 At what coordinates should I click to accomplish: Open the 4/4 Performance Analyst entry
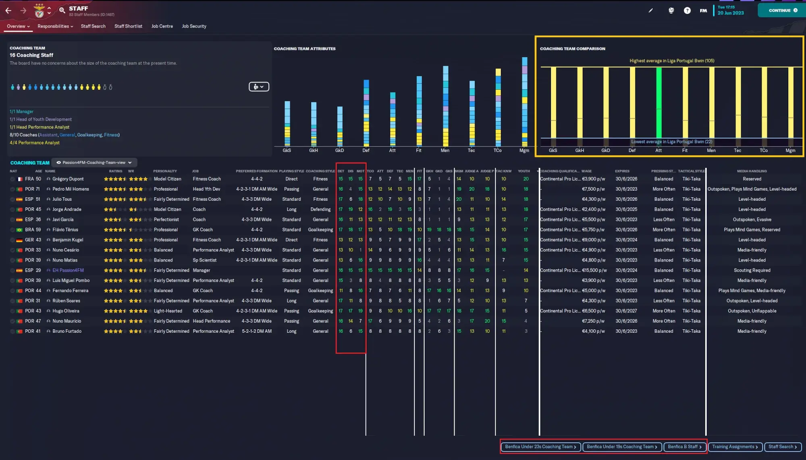coord(35,143)
